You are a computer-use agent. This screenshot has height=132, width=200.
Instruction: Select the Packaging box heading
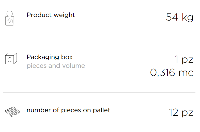[50, 57]
